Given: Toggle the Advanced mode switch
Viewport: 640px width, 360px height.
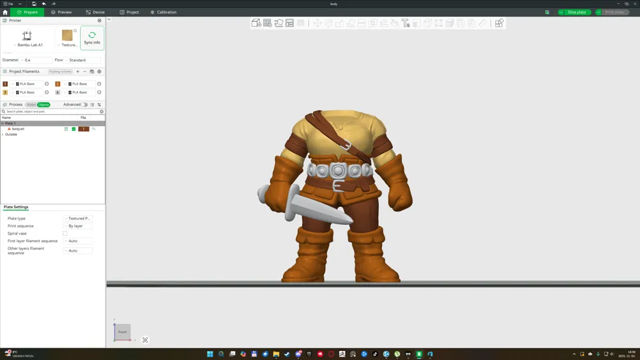Looking at the screenshot, I should point(84,104).
